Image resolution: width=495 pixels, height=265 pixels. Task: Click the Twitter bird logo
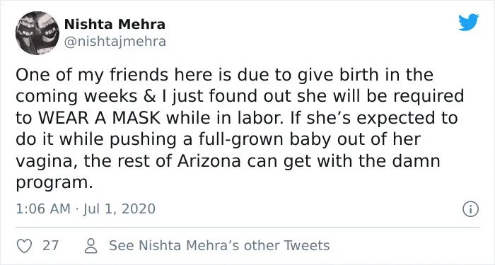tap(468, 23)
